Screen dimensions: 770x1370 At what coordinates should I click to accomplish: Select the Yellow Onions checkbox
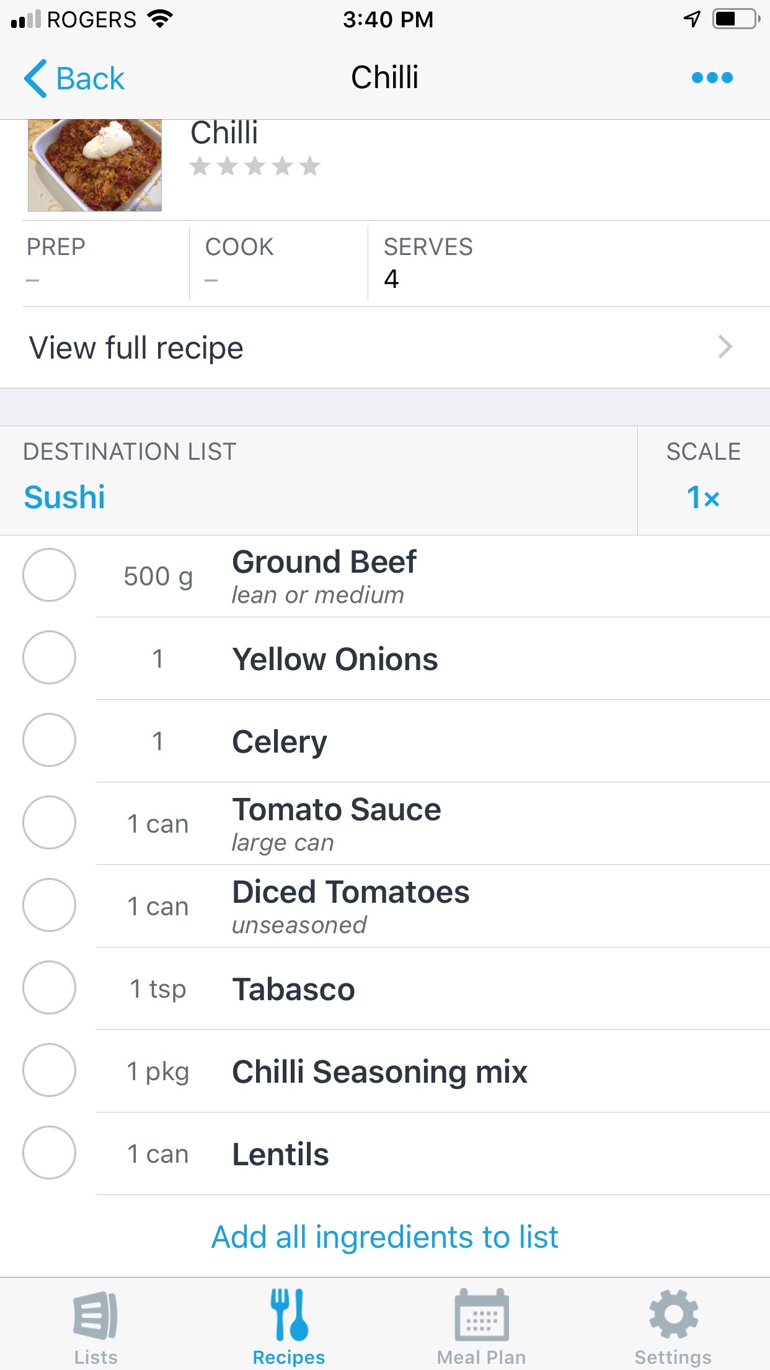point(49,658)
